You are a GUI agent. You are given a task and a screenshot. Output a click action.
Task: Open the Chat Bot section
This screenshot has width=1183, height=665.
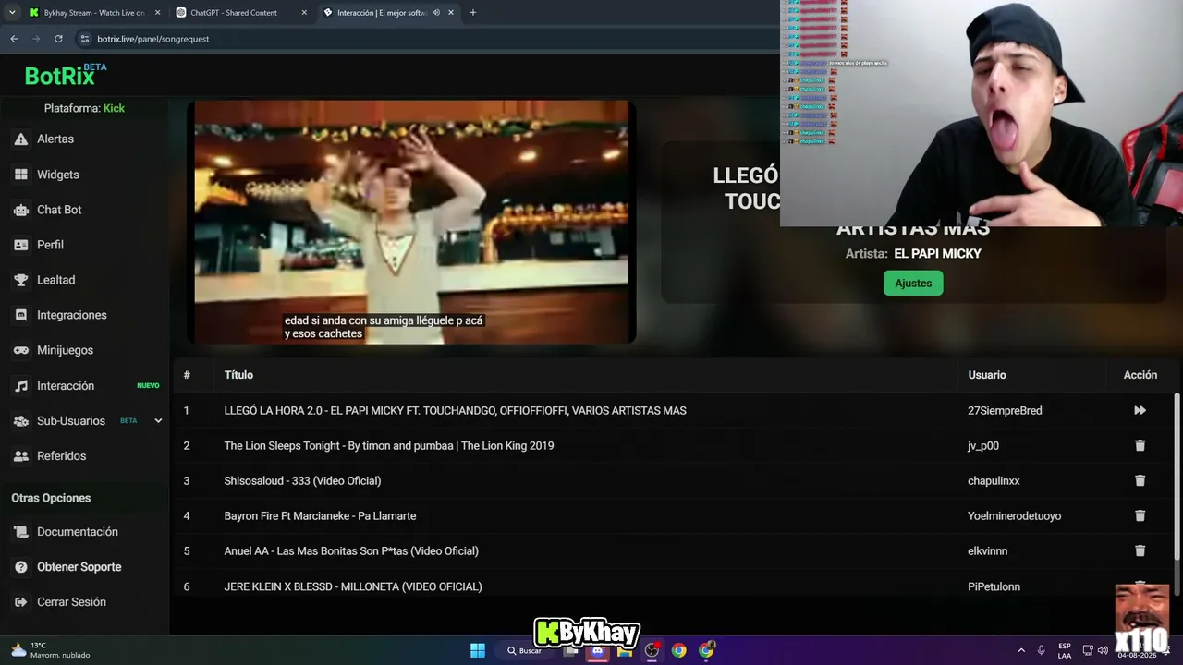tap(59, 210)
